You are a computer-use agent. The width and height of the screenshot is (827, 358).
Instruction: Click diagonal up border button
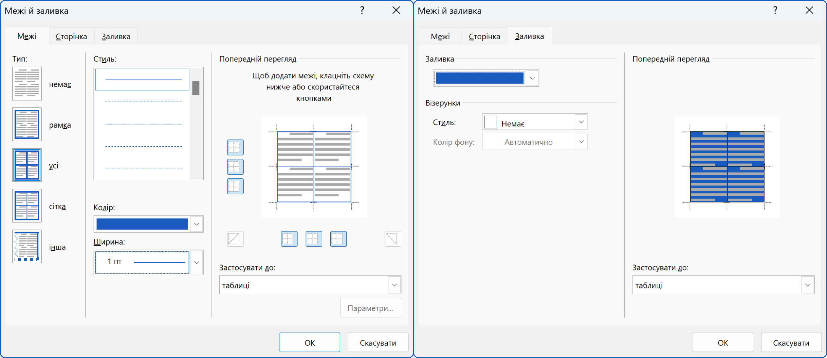pyautogui.click(x=235, y=239)
